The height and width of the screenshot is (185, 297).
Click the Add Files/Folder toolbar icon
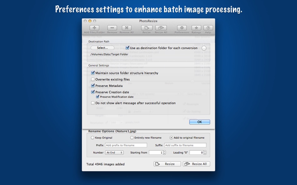(94, 28)
